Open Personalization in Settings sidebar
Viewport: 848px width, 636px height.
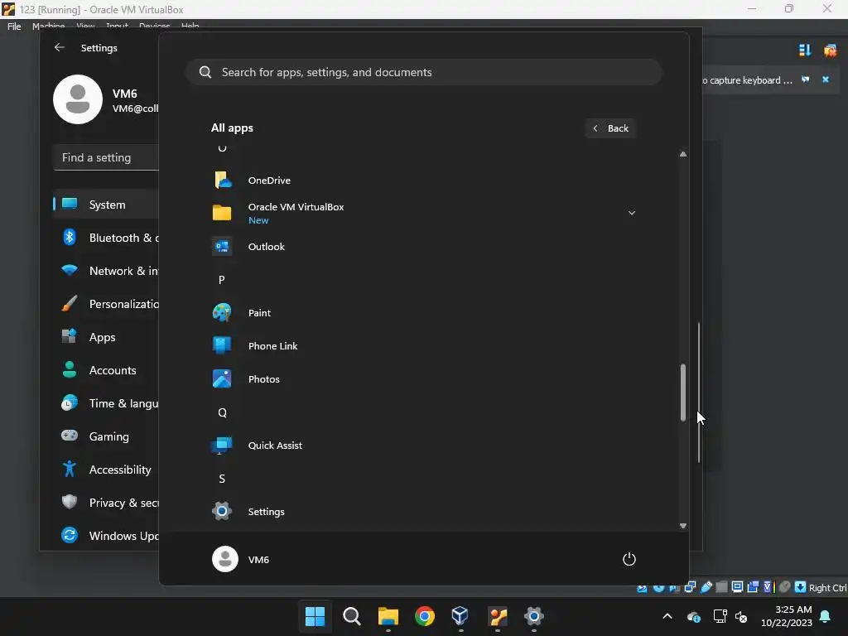pos(106,304)
